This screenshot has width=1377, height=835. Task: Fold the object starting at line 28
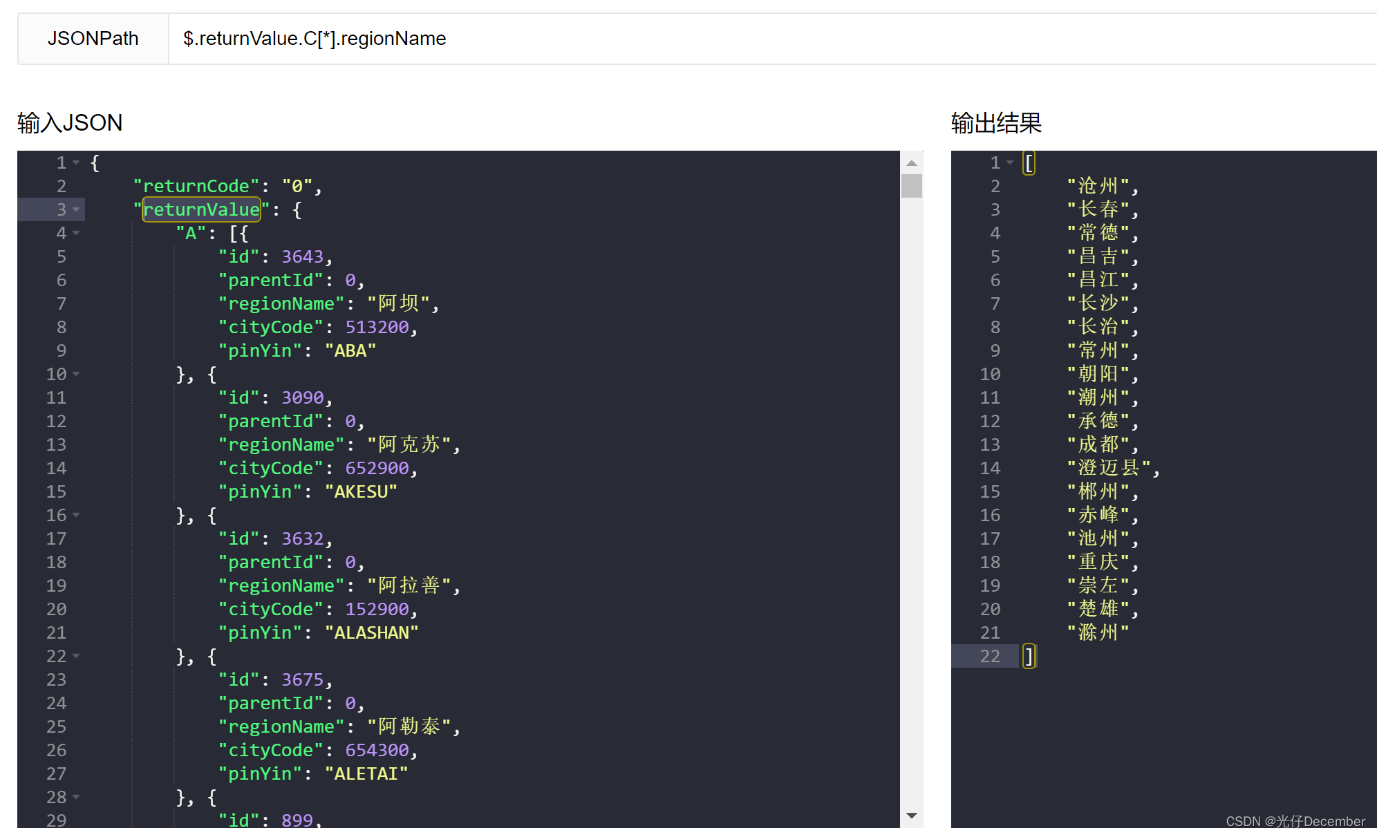click(76, 797)
